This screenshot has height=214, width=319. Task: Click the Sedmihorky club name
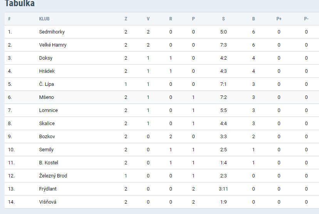pyautogui.click(x=52, y=32)
